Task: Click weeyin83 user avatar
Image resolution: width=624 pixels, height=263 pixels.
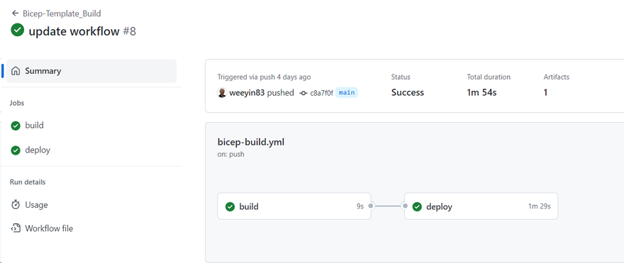Action: coord(222,93)
